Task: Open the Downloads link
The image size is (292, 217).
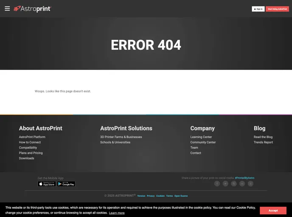Action: click(26, 158)
